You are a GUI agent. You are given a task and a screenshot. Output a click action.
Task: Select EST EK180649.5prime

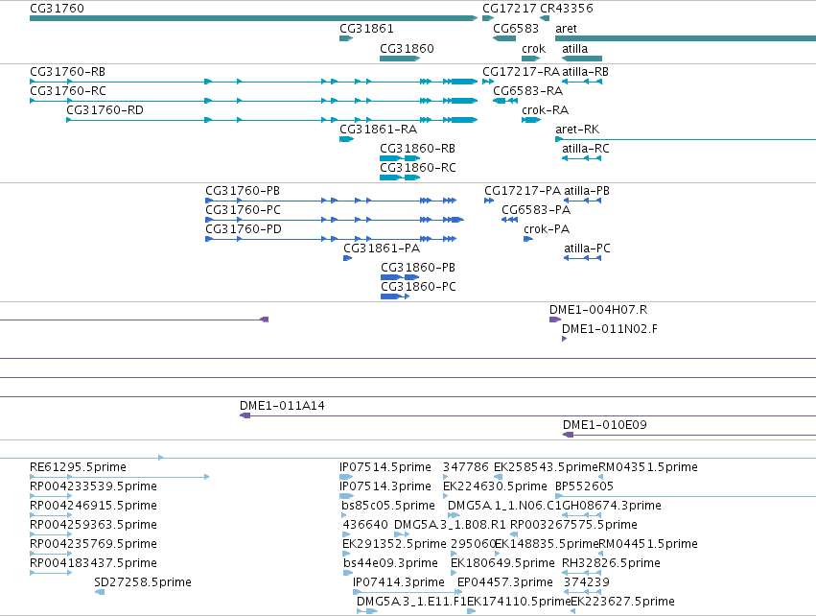(x=454, y=573)
